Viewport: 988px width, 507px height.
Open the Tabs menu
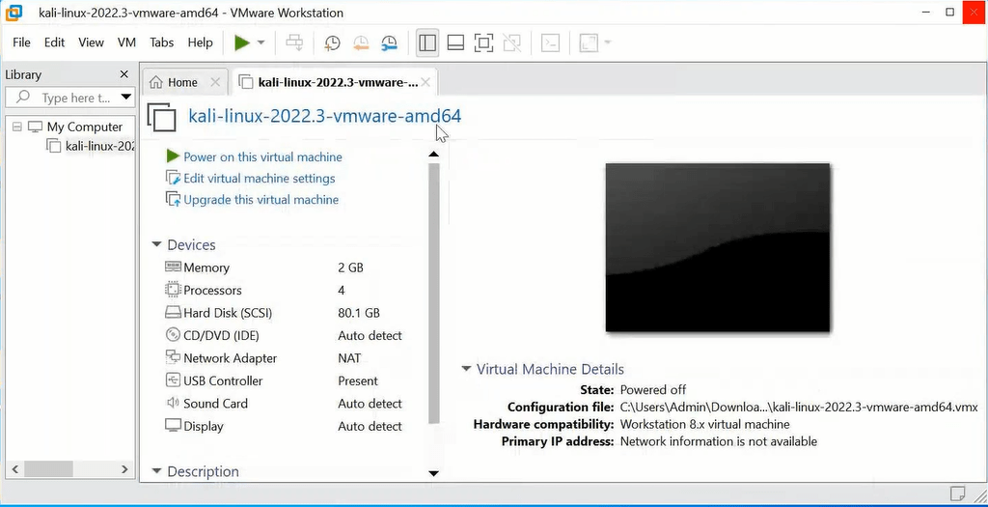click(162, 42)
